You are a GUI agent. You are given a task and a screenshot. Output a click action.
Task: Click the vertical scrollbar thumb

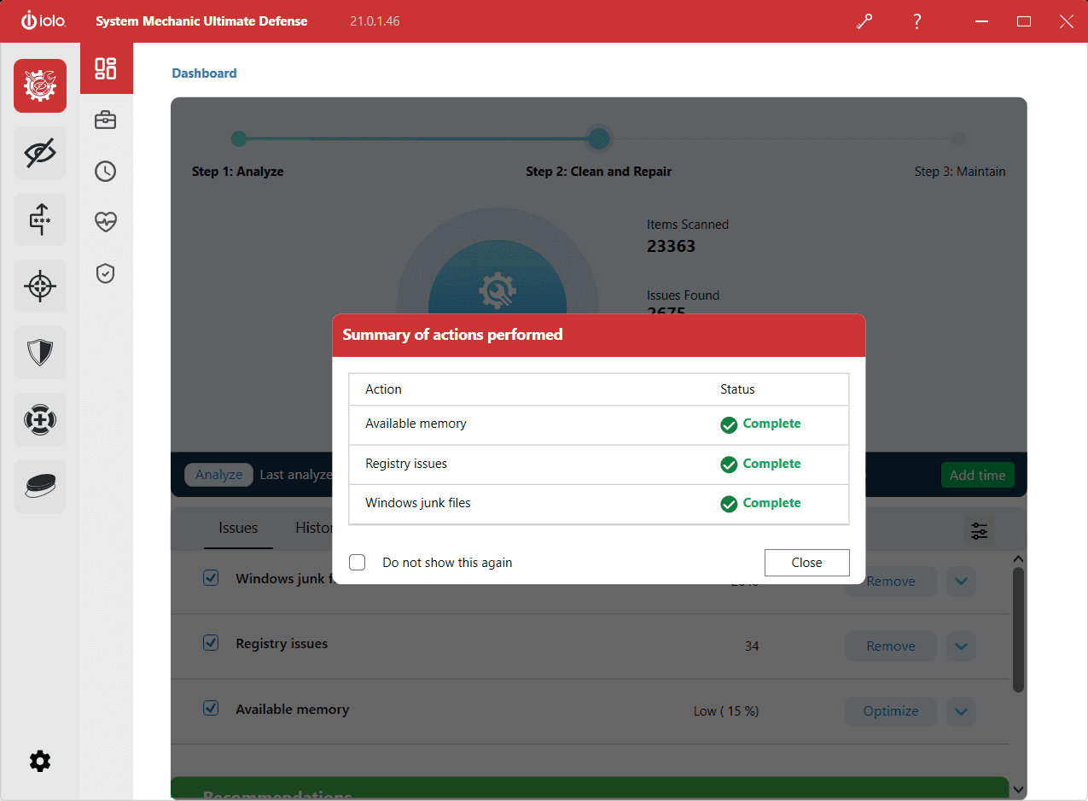point(1018,629)
